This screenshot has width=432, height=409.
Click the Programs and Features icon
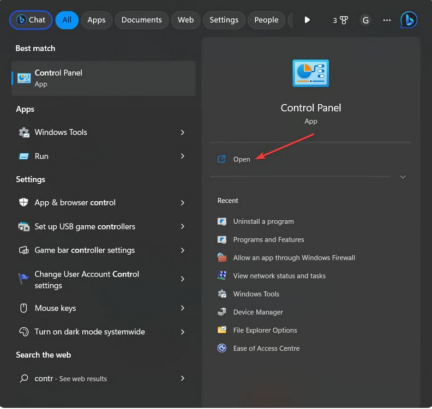(x=222, y=239)
